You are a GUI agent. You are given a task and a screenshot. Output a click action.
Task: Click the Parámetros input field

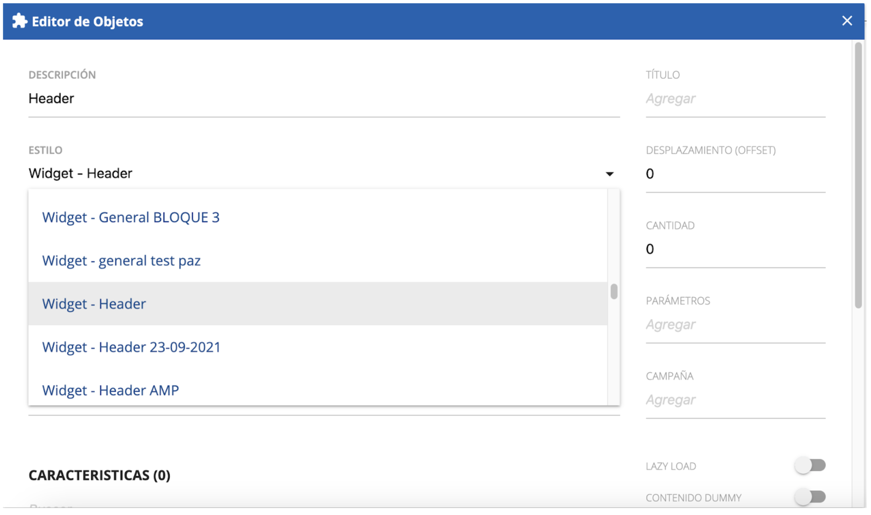[735, 325]
